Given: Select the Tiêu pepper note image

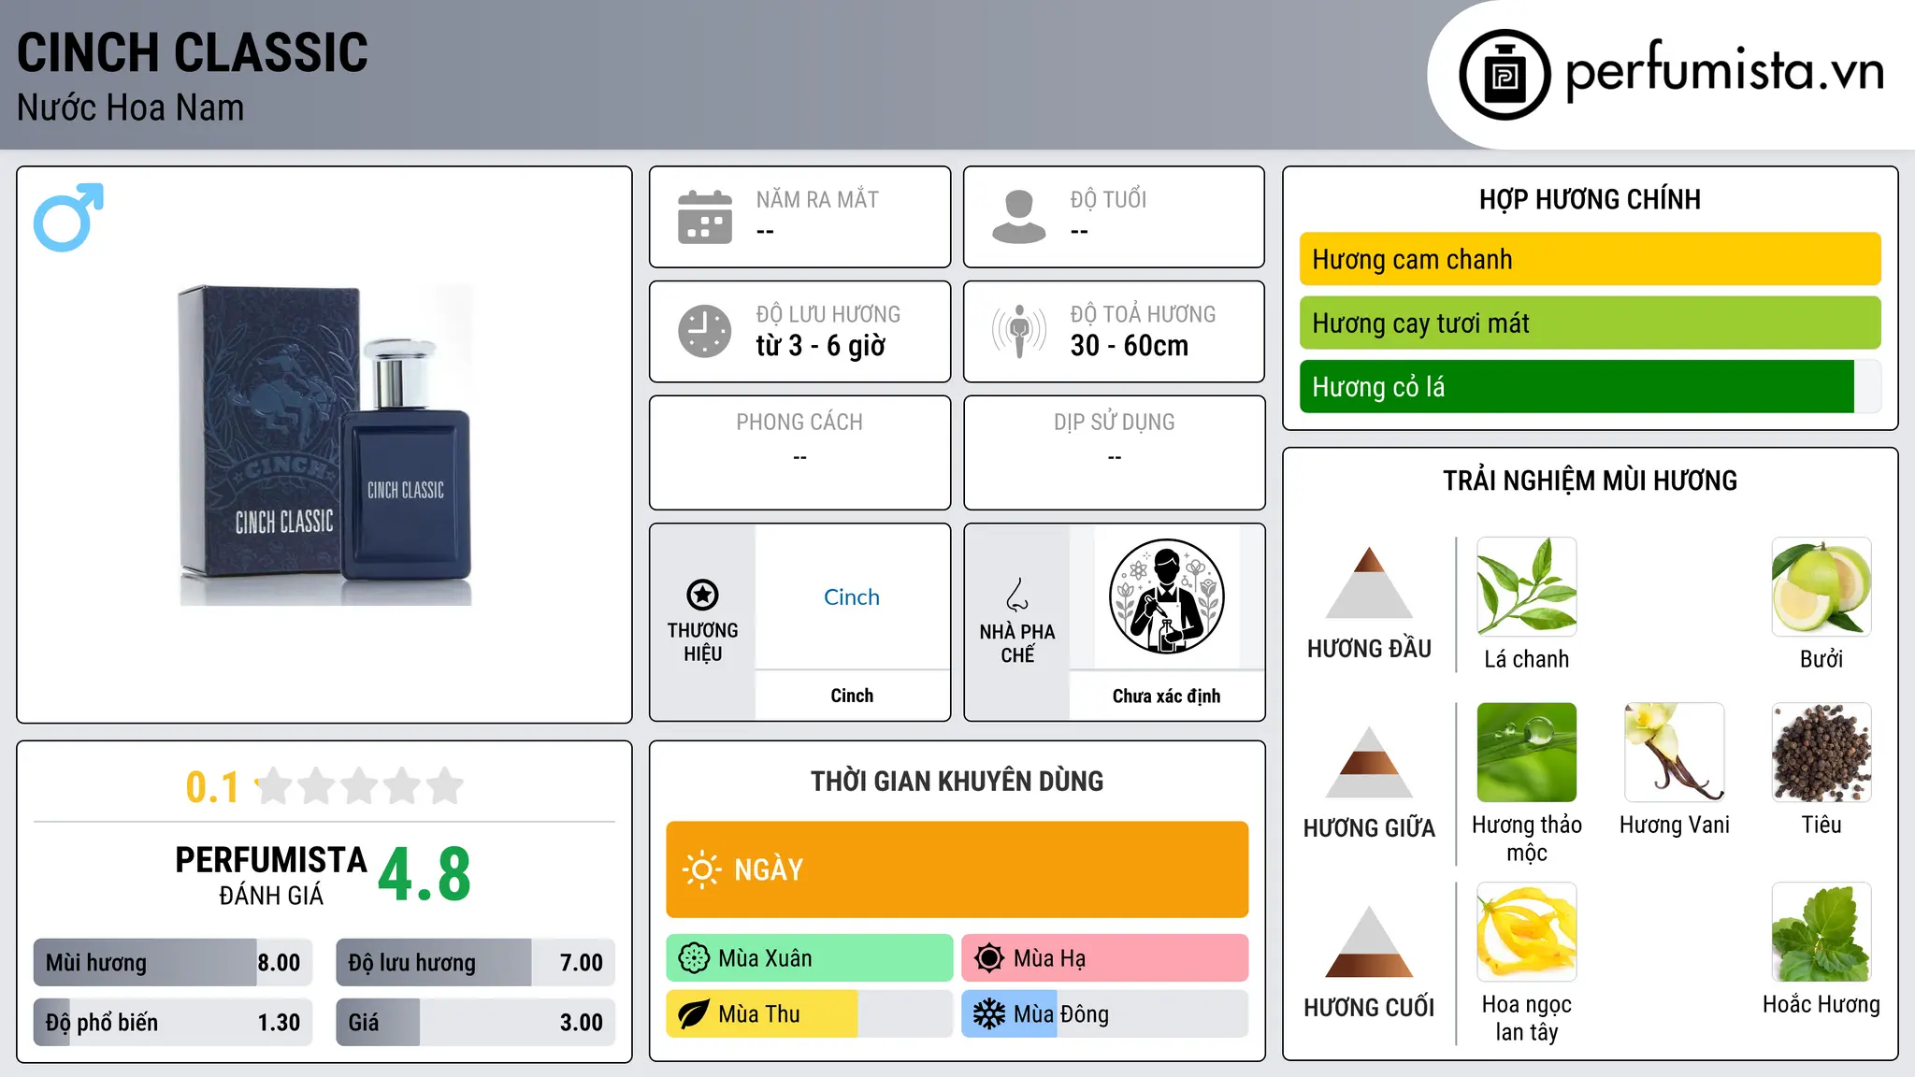Looking at the screenshot, I should click(x=1821, y=753).
